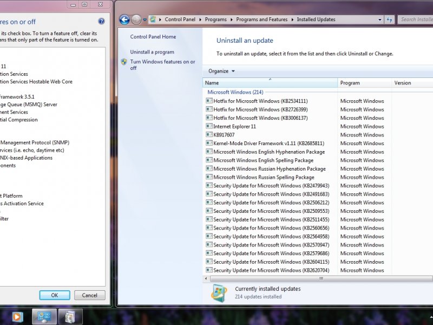Open the Organize dropdown menu

tap(221, 71)
